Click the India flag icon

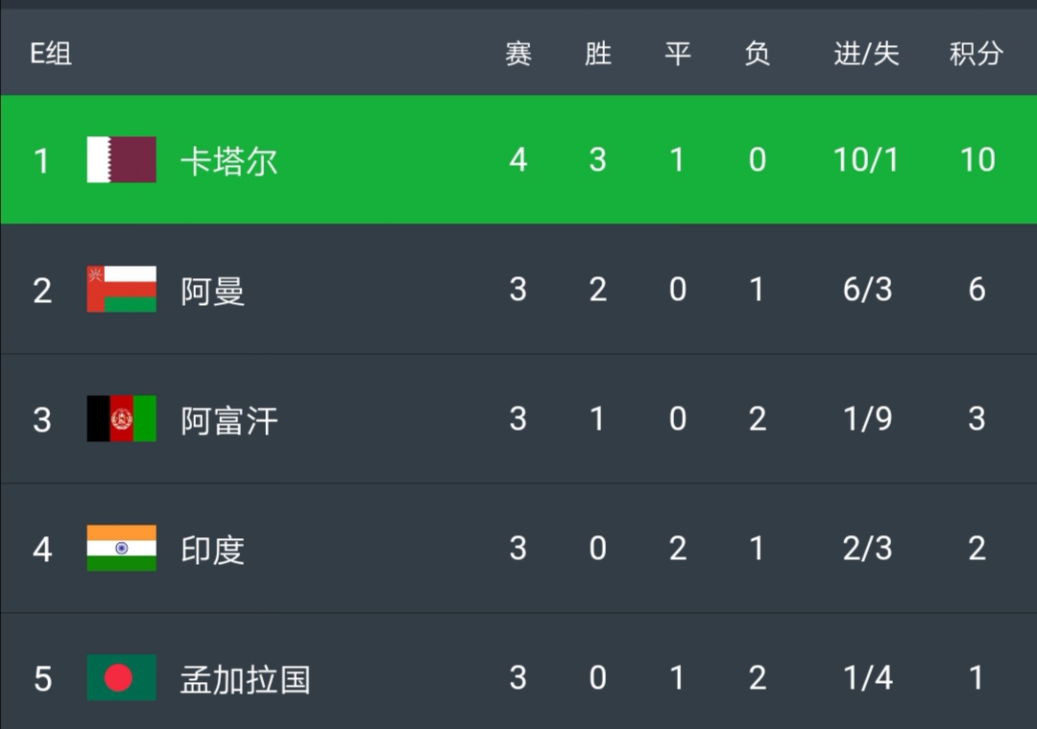click(120, 550)
